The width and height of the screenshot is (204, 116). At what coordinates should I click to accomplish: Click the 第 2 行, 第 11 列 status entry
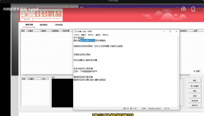tap(130, 108)
